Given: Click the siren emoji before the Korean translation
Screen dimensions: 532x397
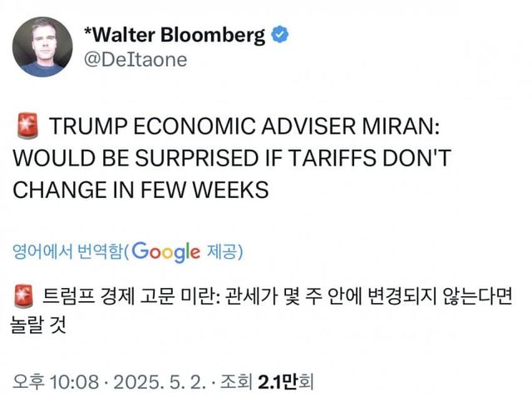Looking at the screenshot, I should (x=25, y=296).
